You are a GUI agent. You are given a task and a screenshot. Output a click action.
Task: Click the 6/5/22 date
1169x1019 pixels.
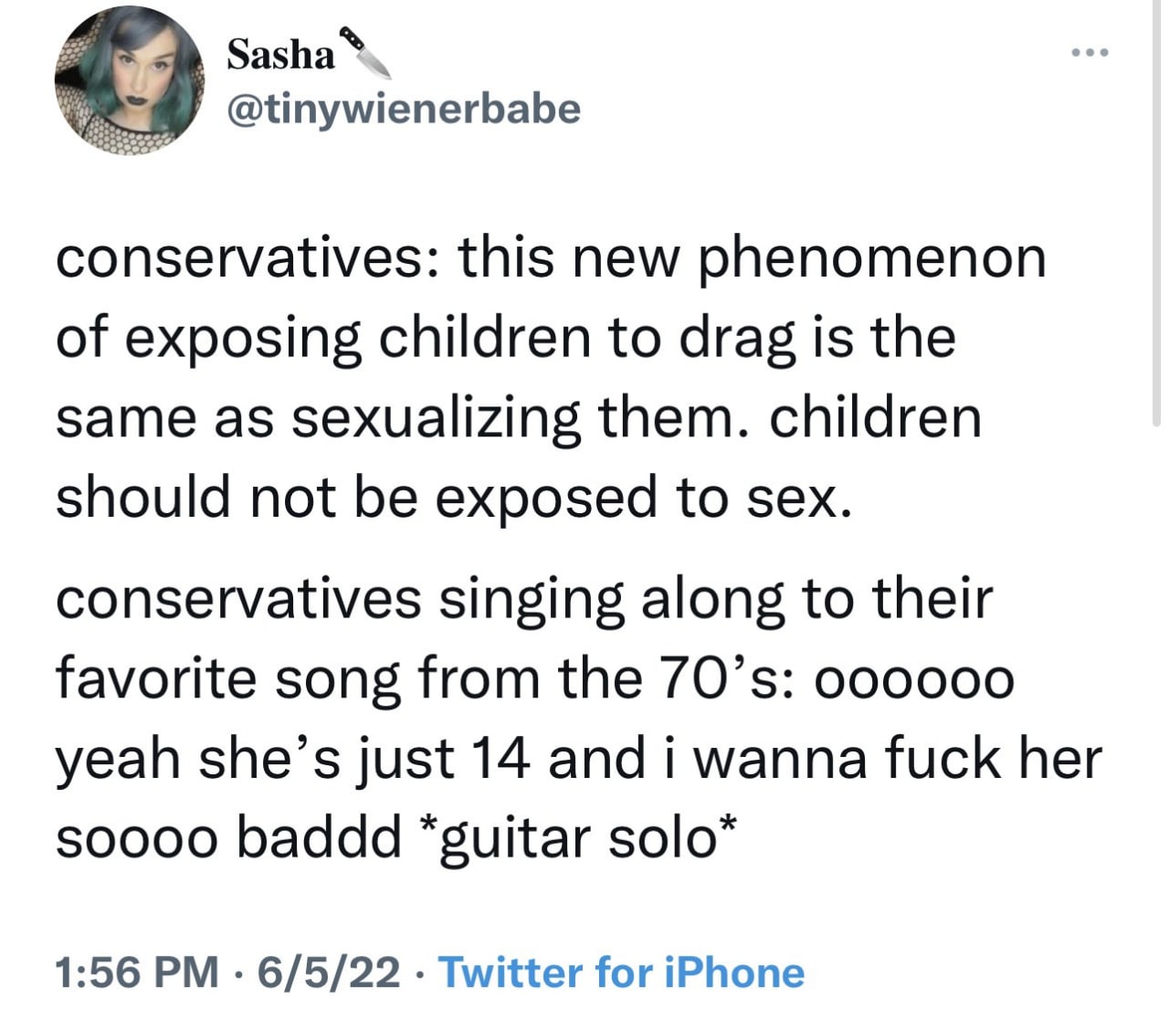pyautogui.click(x=329, y=972)
